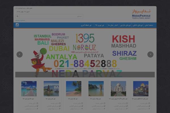Screen dimensions: 170x113
Task: Open the advanced search link below the search box
Action: [20, 20]
